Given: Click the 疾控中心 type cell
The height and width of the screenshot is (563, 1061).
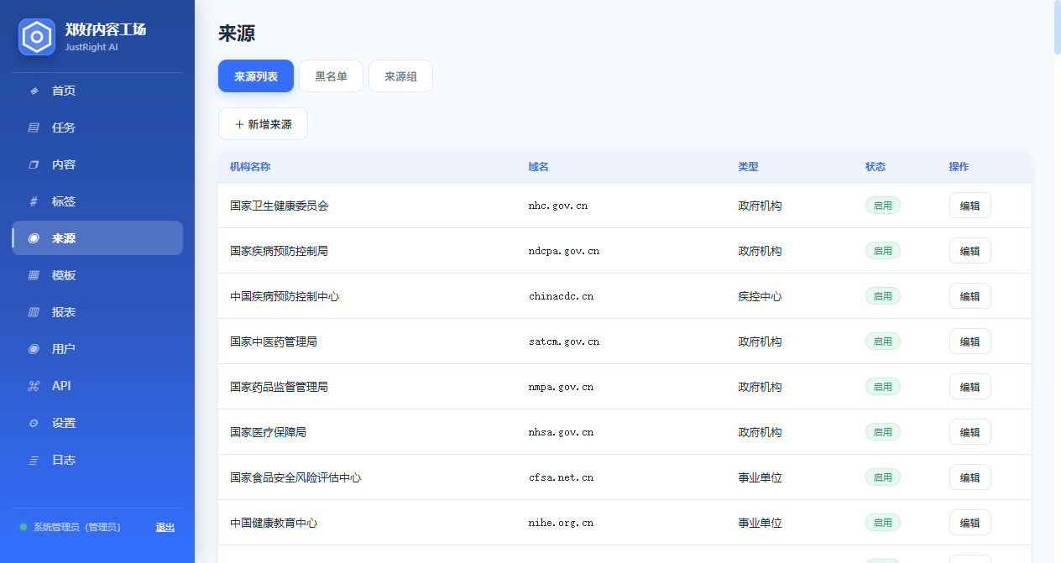Looking at the screenshot, I should (x=760, y=296).
